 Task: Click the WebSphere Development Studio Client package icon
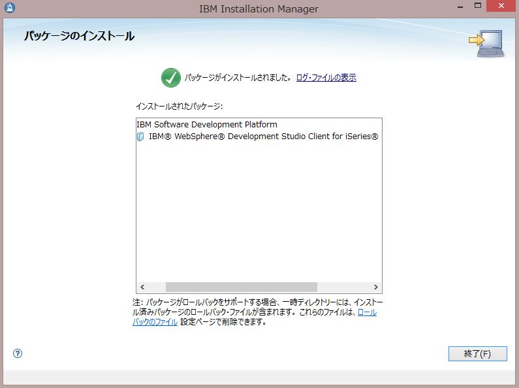(140, 137)
